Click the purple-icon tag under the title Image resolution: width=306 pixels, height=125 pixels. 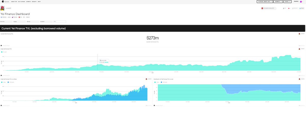coord(15,17)
